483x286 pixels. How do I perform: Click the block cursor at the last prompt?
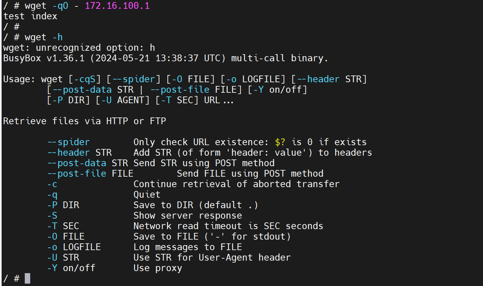[x=27, y=279]
